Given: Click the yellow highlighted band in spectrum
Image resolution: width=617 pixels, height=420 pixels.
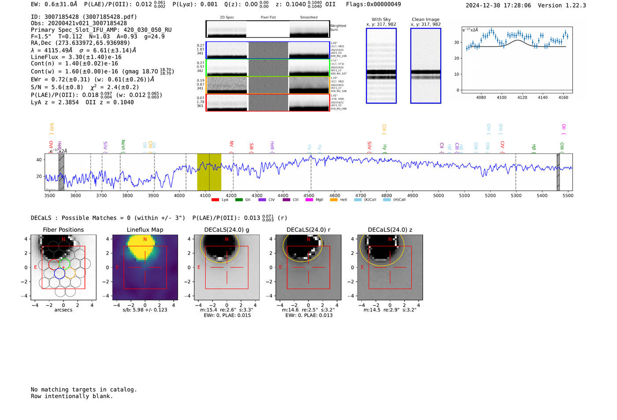Looking at the screenshot, I should pyautogui.click(x=209, y=172).
